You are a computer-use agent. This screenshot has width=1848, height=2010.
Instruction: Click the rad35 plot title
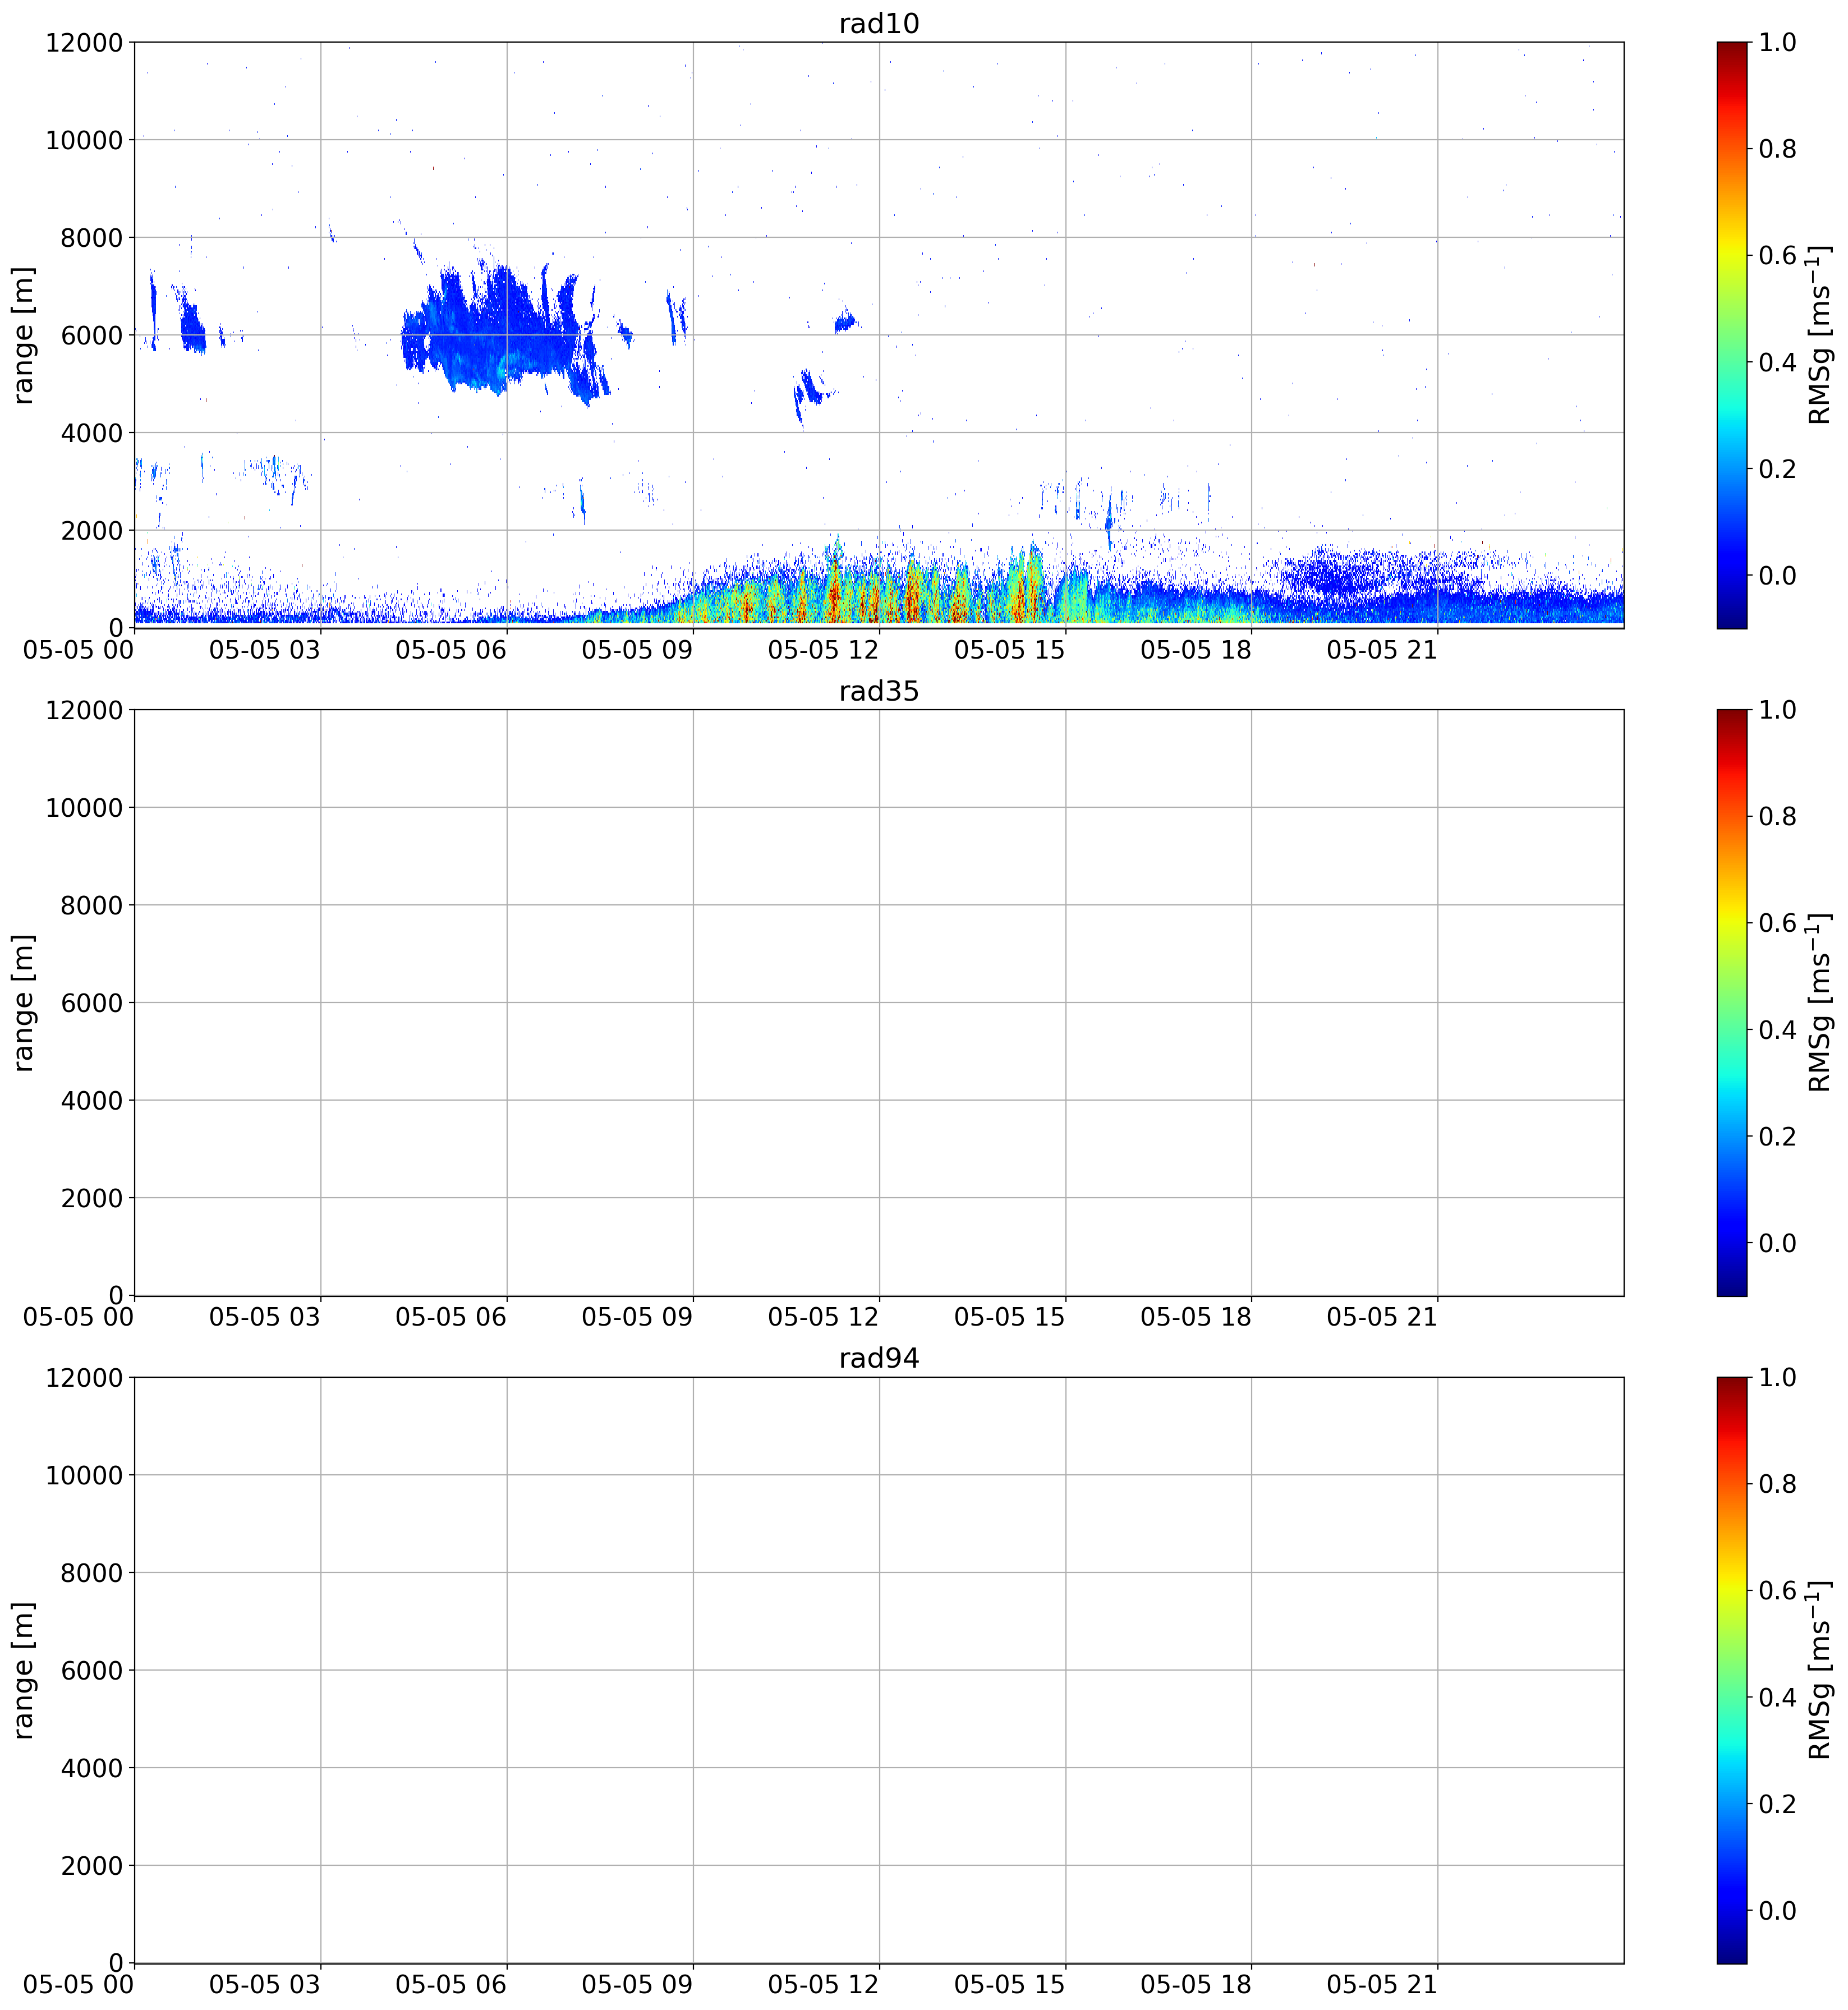click(878, 691)
